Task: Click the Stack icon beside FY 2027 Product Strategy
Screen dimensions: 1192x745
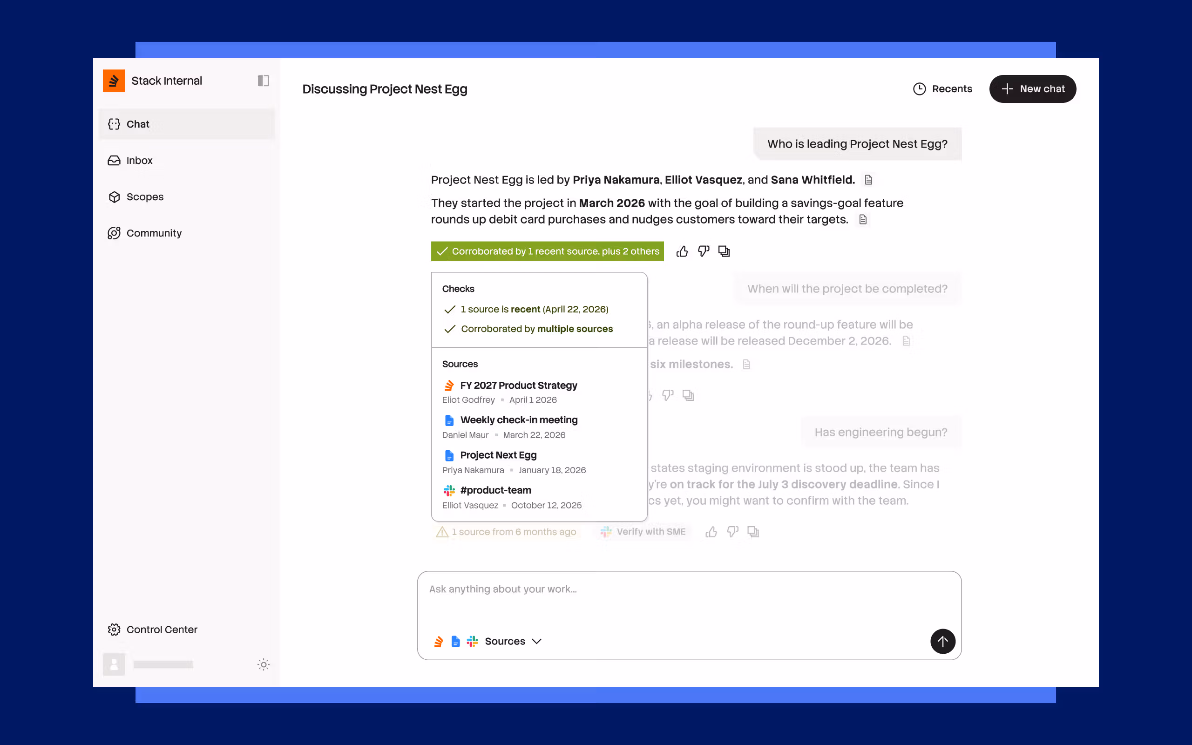Action: tap(449, 386)
